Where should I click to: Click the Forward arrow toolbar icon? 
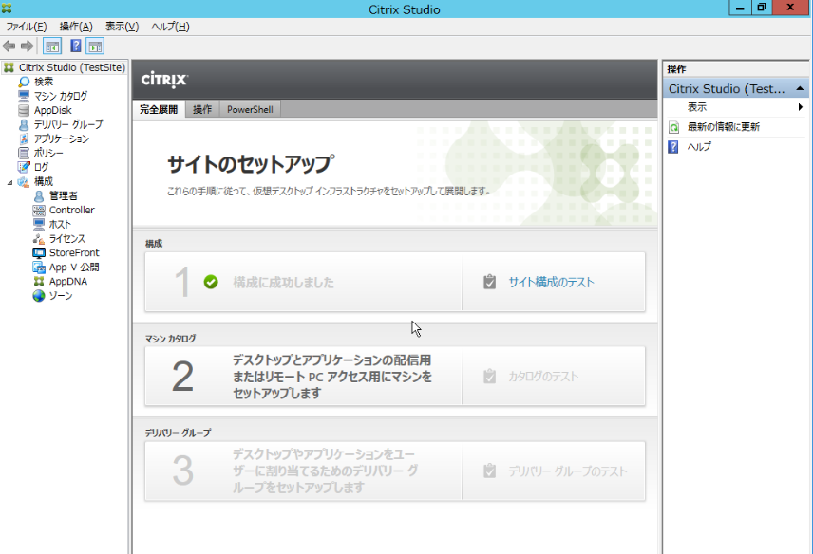(x=27, y=46)
